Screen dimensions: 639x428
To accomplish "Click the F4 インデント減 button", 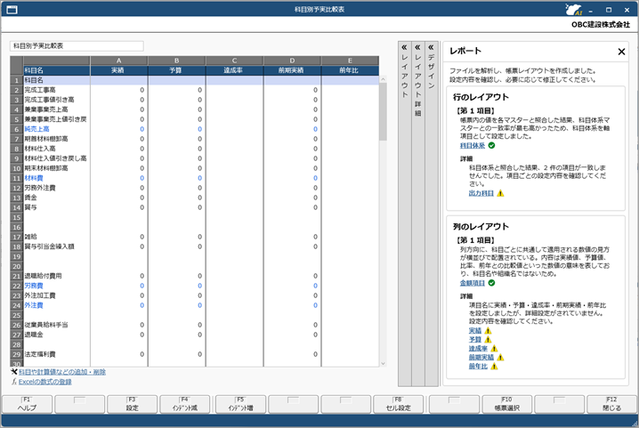I will coord(184,404).
